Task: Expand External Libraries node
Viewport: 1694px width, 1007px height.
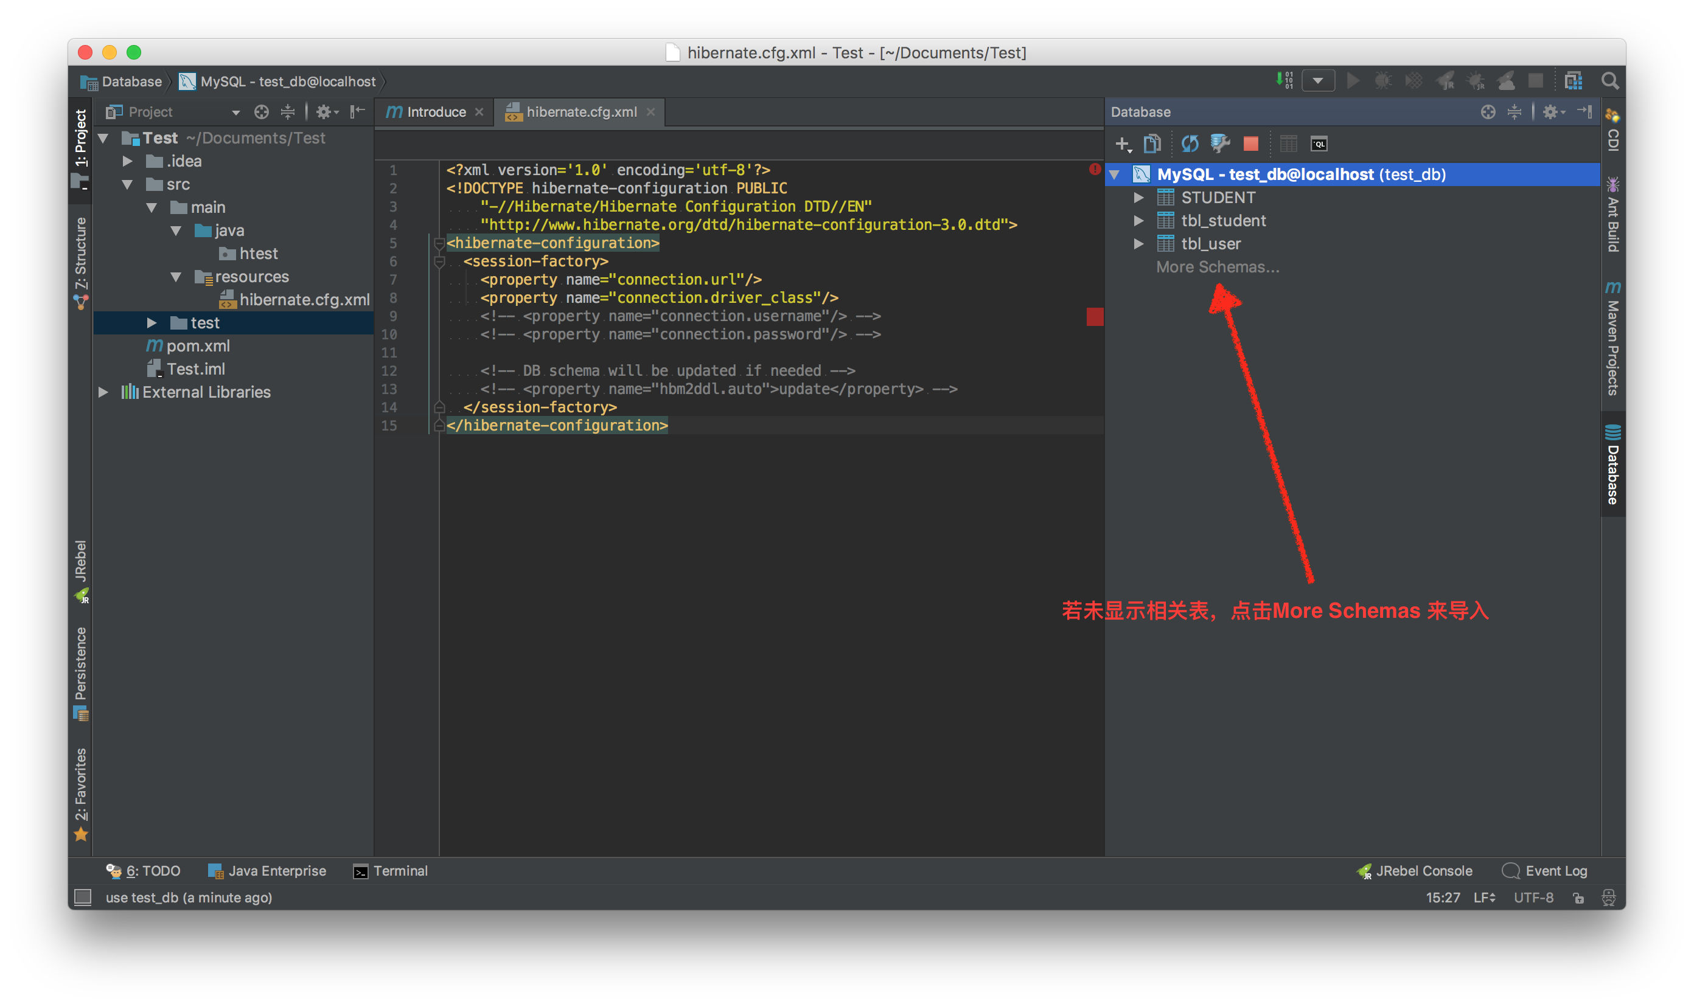Action: point(103,392)
